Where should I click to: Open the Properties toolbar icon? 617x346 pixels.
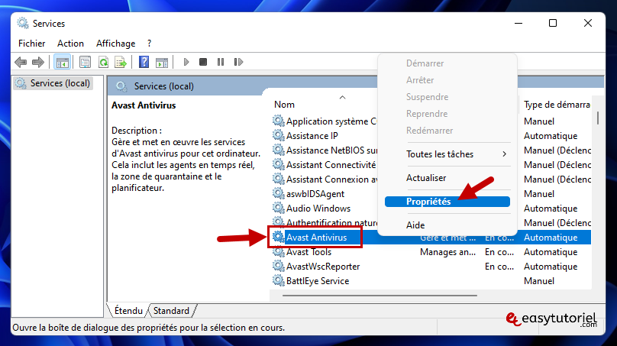pyautogui.click(x=85, y=62)
